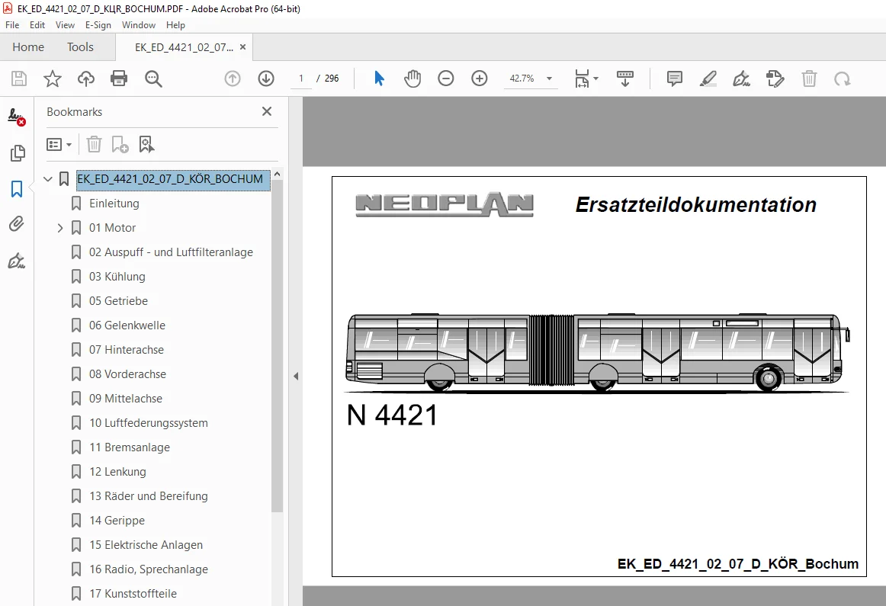Add file to starred with star icon
This screenshot has height=606, width=886.
point(53,79)
